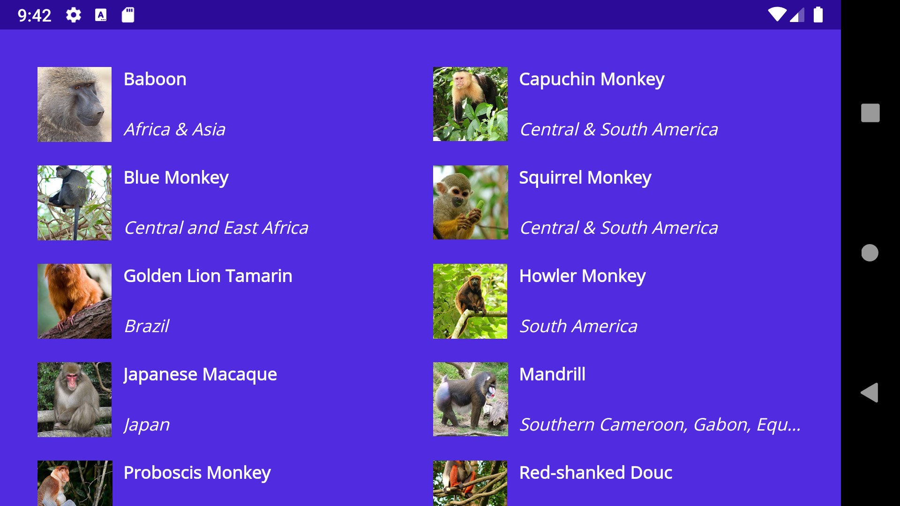This screenshot has width=900, height=506.
Task: Select the Blue Monkey thumbnail
Action: click(74, 202)
